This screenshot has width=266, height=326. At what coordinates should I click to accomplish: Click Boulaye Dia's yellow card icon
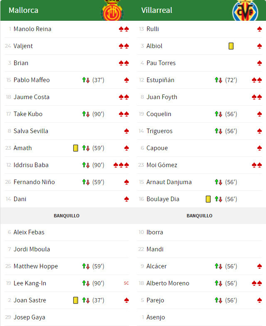(208, 199)
